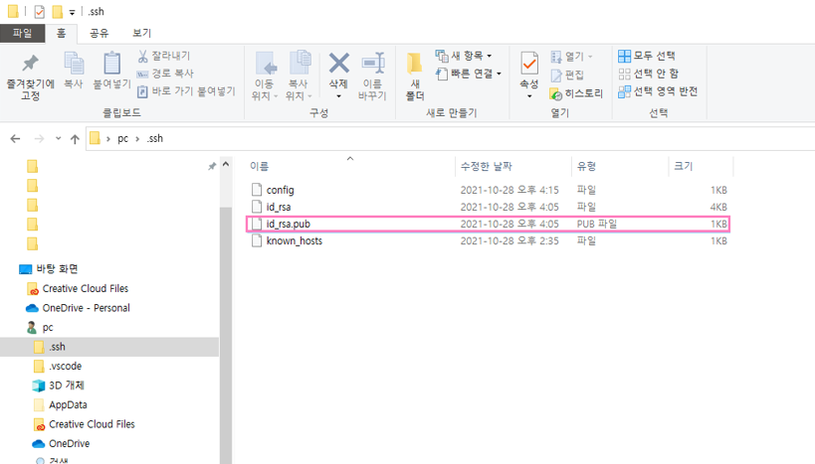Screen dimensions: 815x464
Task: Select .vscode folder in navigation tree
Action: point(65,366)
